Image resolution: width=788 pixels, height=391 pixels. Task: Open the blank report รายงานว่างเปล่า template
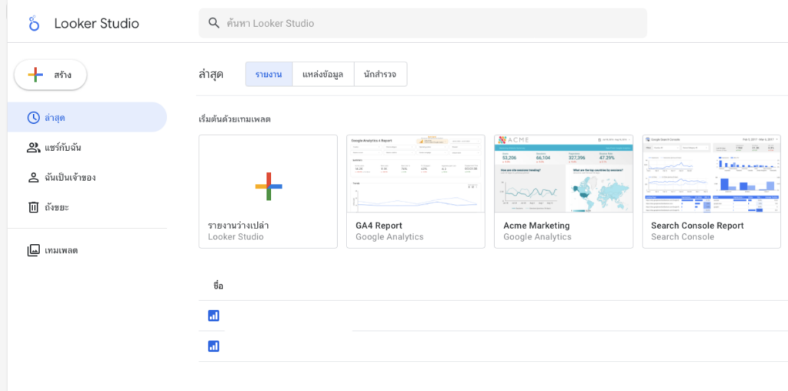coord(268,191)
